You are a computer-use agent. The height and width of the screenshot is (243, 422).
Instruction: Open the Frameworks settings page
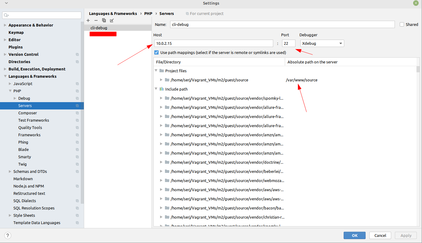(29, 135)
